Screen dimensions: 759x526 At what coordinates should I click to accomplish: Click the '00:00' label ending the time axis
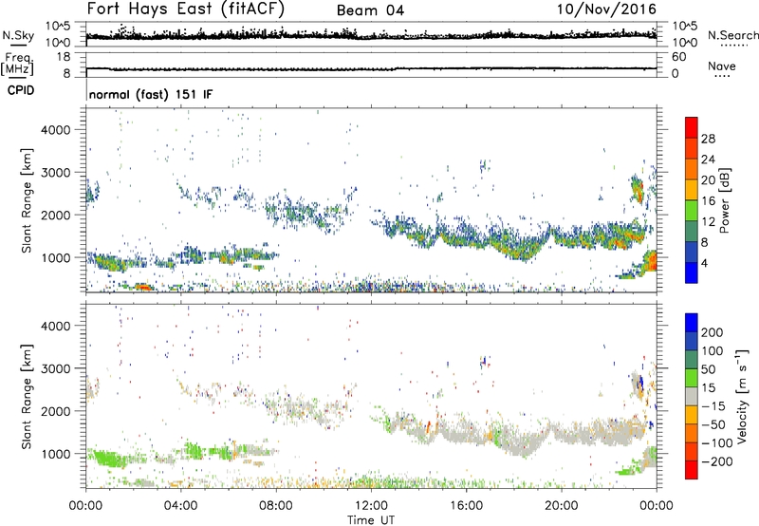[x=656, y=506]
